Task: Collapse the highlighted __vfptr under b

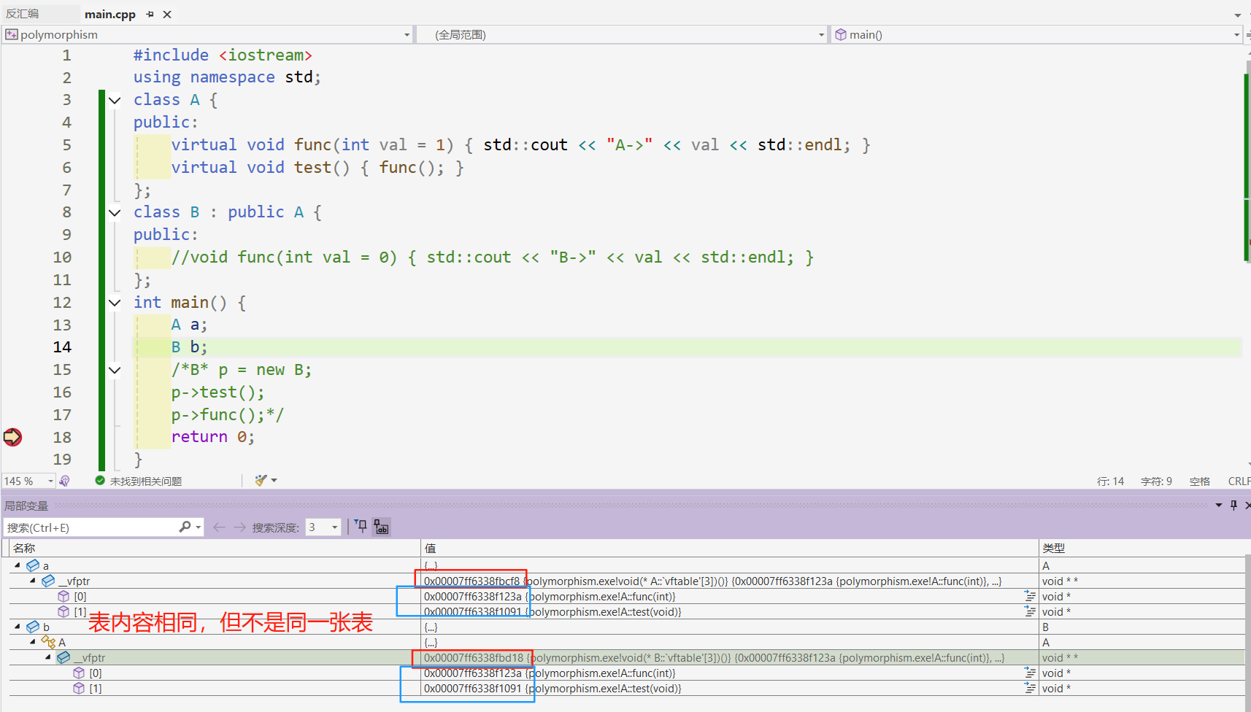Action: [48, 657]
